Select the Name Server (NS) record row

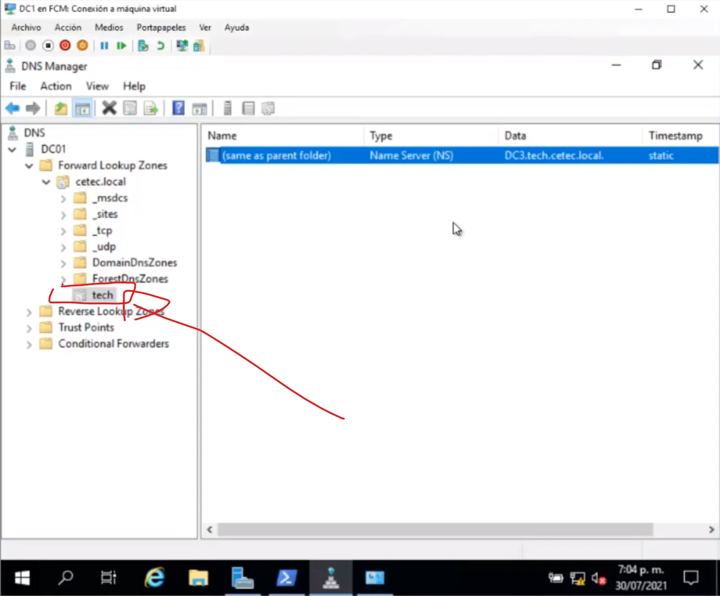click(x=411, y=156)
